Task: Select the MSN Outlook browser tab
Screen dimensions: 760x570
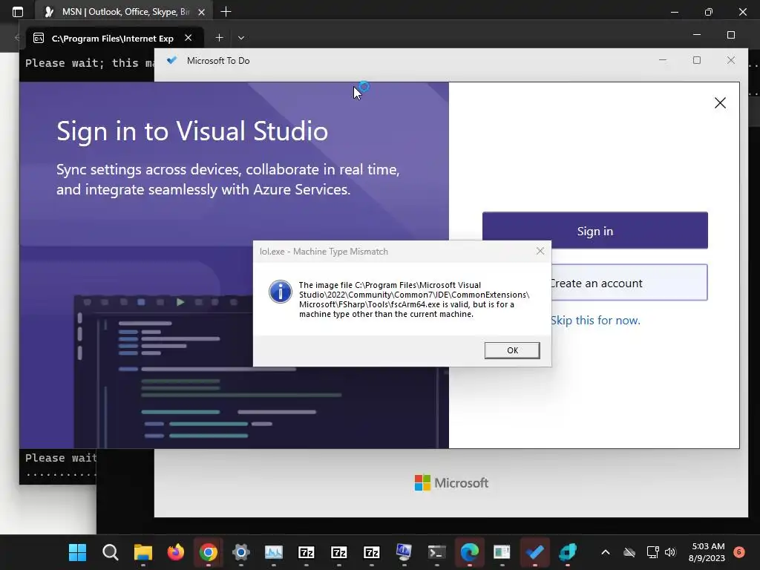Action: point(124,12)
